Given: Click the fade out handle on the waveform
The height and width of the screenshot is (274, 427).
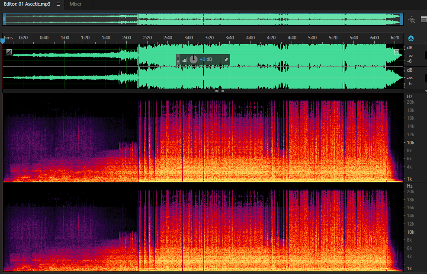Looking at the screenshot, I should click(397, 52).
